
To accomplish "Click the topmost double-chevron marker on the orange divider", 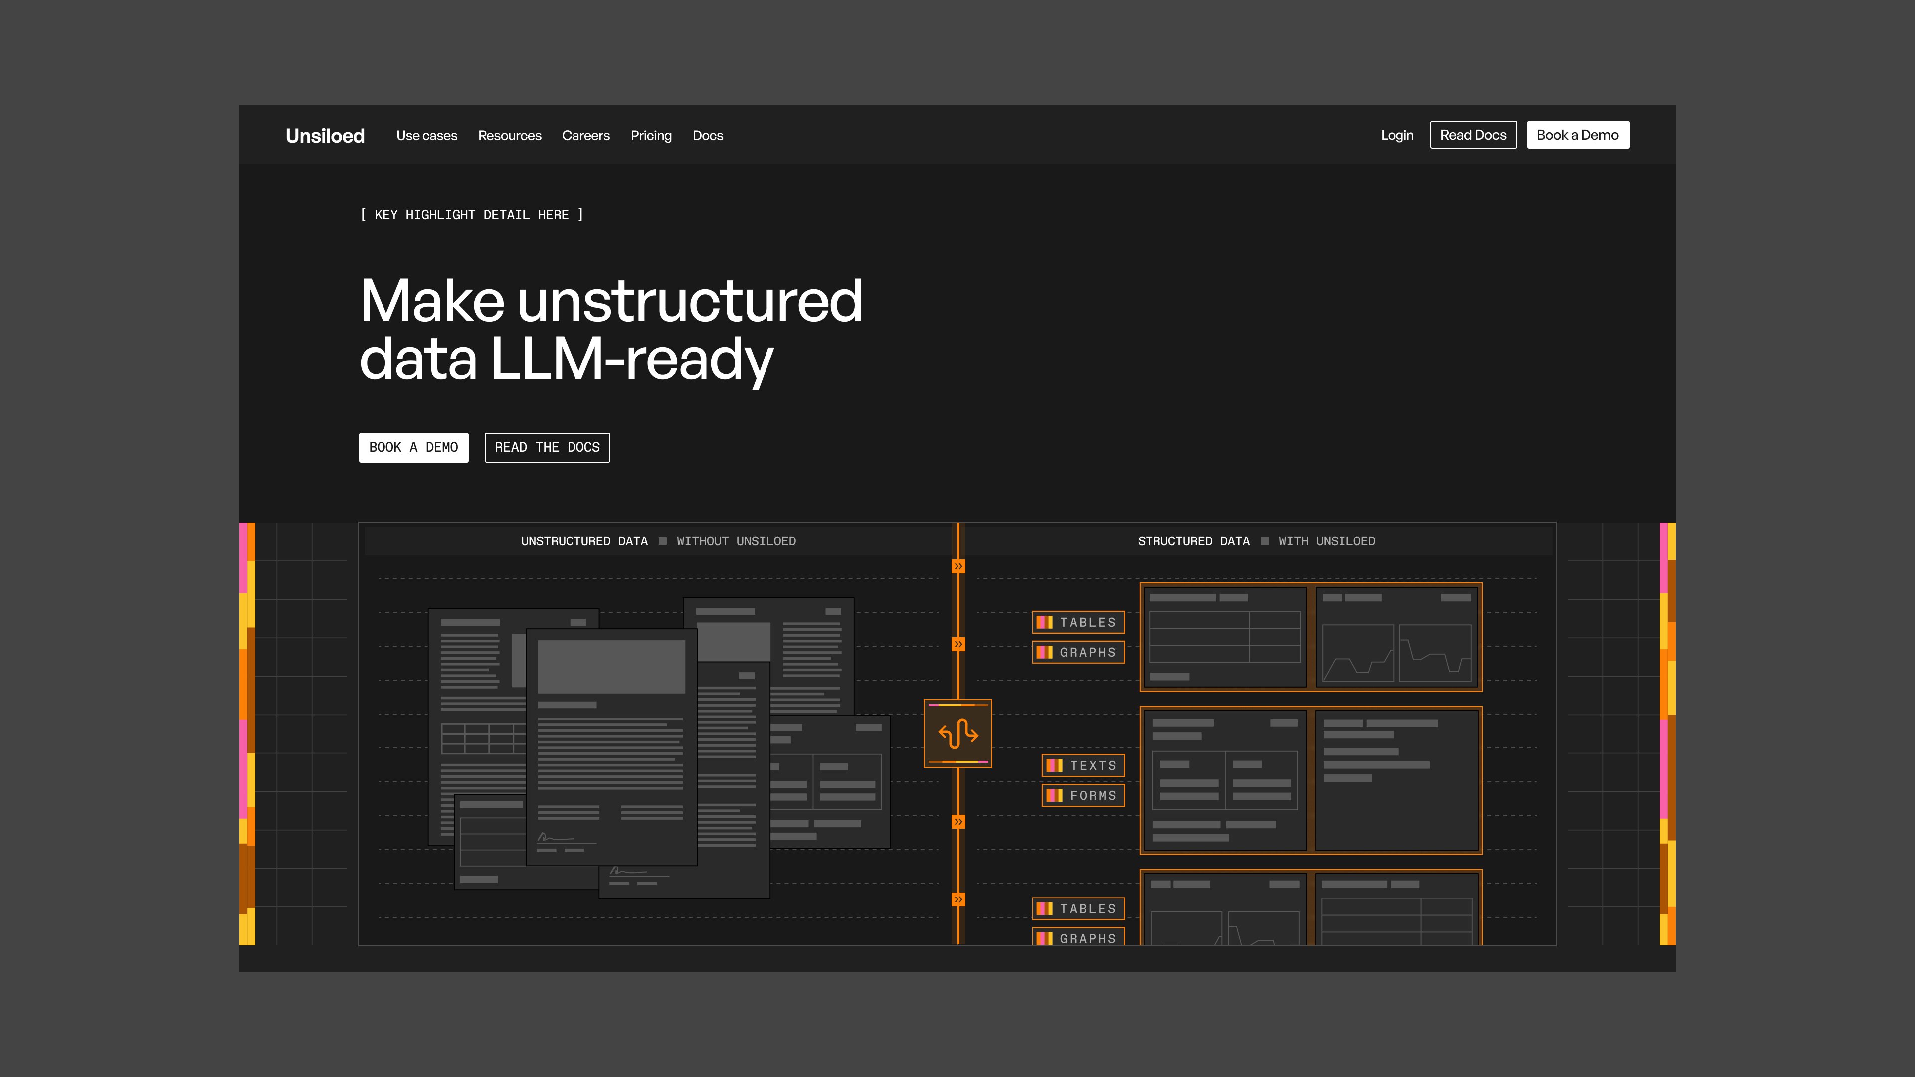I will pos(958,566).
